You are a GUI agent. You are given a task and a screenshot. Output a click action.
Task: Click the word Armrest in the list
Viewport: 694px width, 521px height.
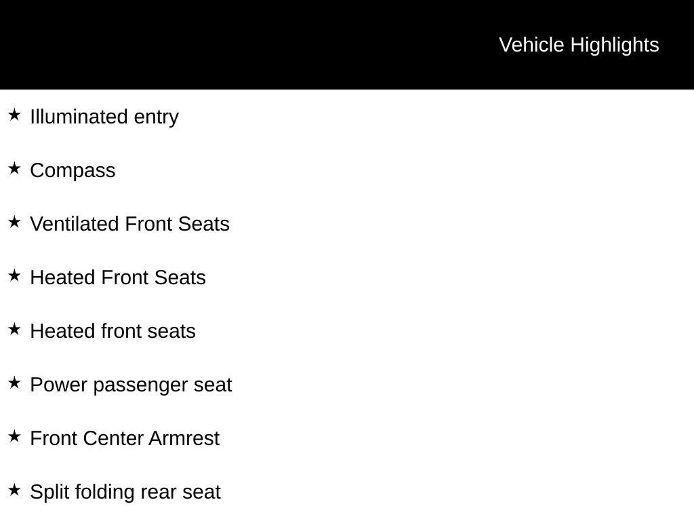(184, 439)
